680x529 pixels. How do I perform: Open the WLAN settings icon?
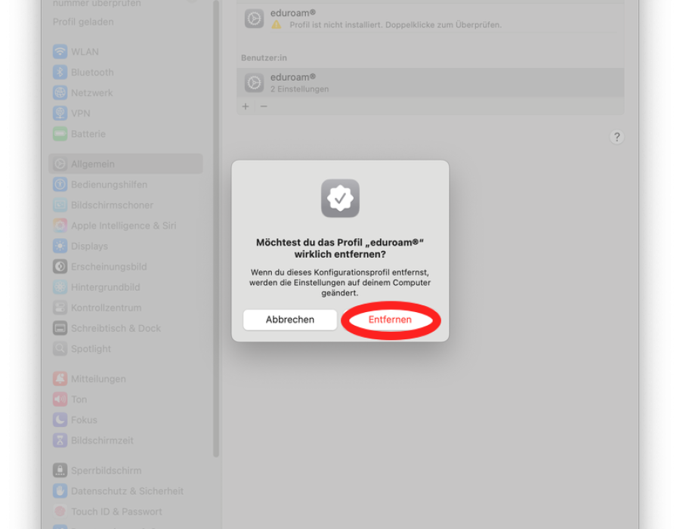60,51
